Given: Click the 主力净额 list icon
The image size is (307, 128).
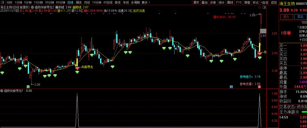Looking at the screenshot, I should click(x=297, y=112).
